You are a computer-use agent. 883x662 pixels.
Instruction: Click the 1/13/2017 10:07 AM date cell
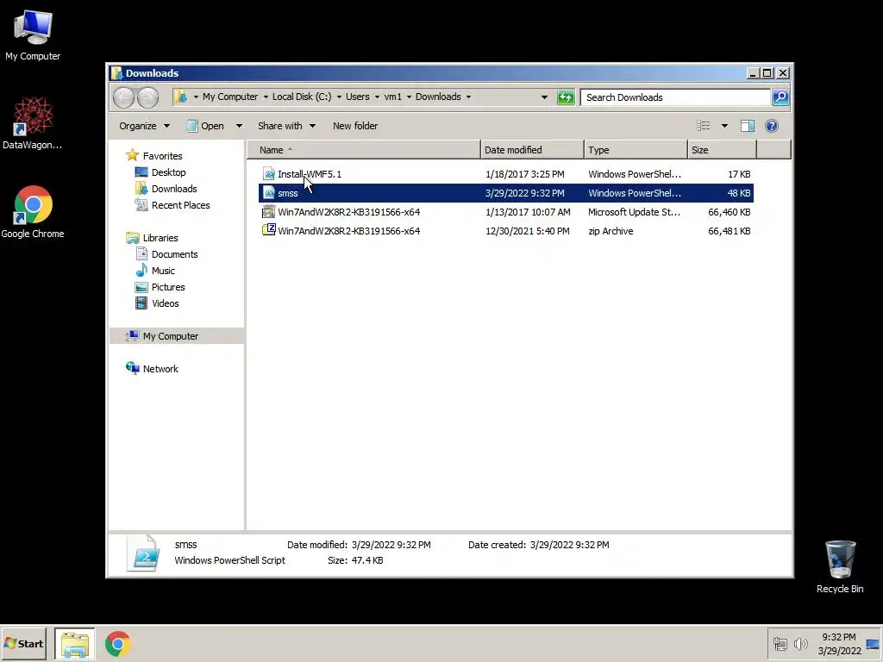click(528, 212)
